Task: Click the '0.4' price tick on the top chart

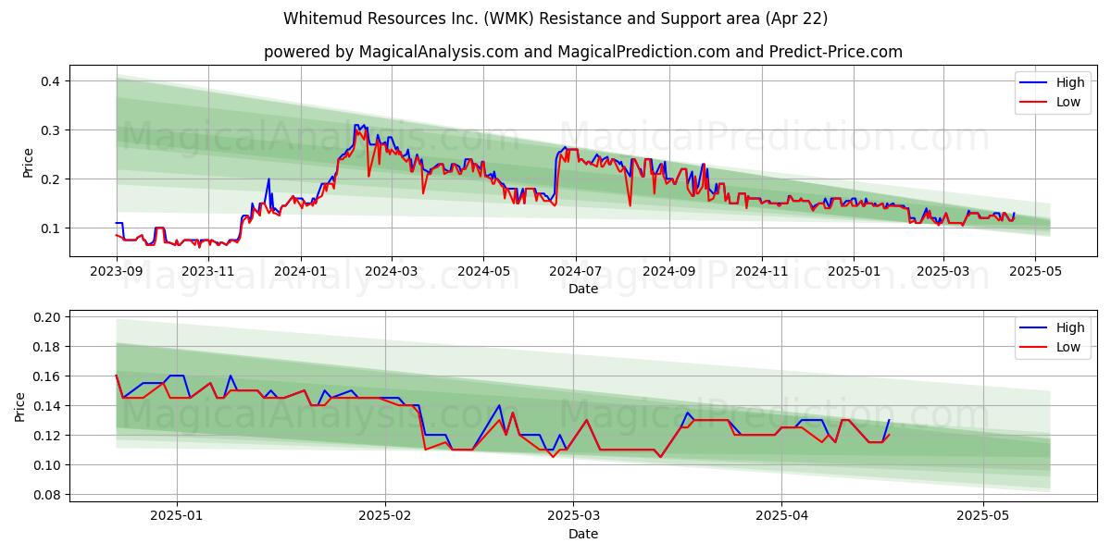Action: (52, 81)
